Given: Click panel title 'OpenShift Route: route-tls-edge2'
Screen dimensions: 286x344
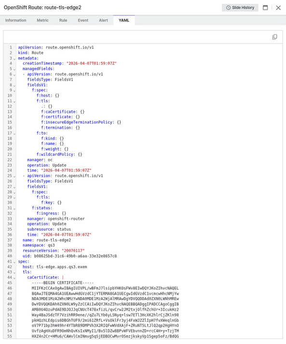Looking at the screenshot, I should tap(42, 7).
